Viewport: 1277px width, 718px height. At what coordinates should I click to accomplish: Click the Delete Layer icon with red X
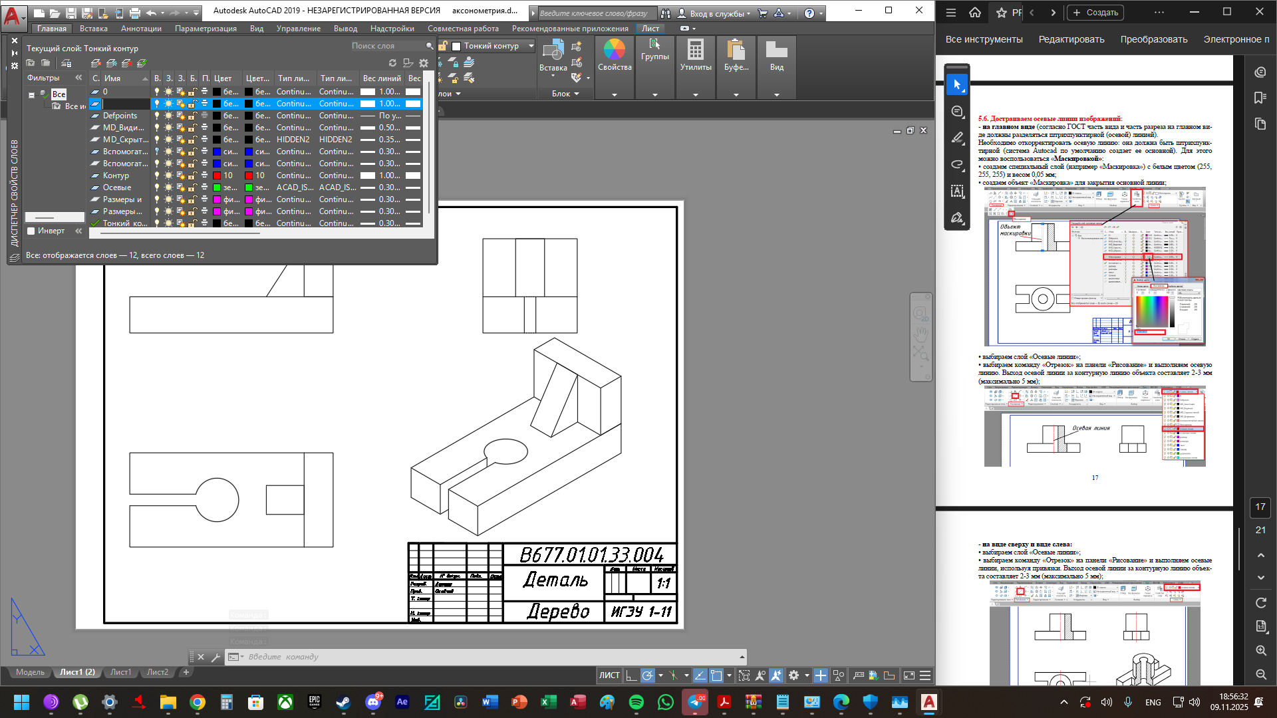click(126, 63)
